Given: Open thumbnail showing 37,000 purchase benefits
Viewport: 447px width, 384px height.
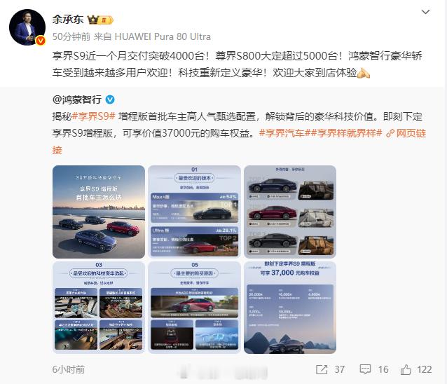Looking at the screenshot, I should 290,308.
